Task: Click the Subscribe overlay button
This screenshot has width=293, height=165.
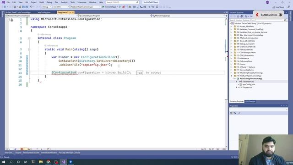Action: [269, 15]
